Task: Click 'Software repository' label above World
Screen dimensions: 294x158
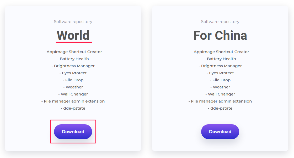Action: tap(73, 22)
